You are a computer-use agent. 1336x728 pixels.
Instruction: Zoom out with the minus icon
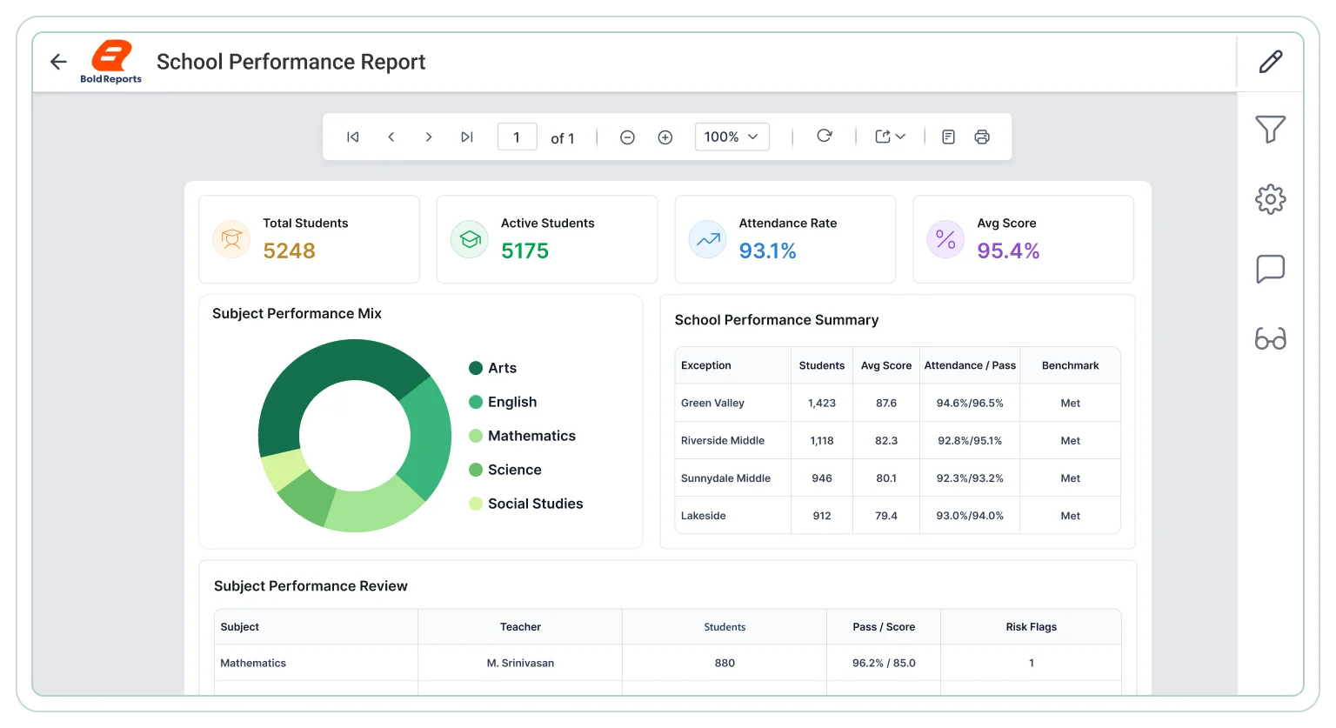pos(627,137)
